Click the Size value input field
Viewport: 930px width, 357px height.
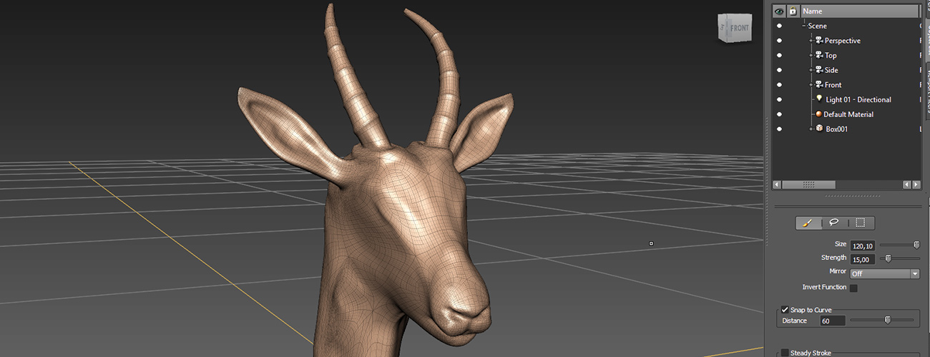pos(863,246)
